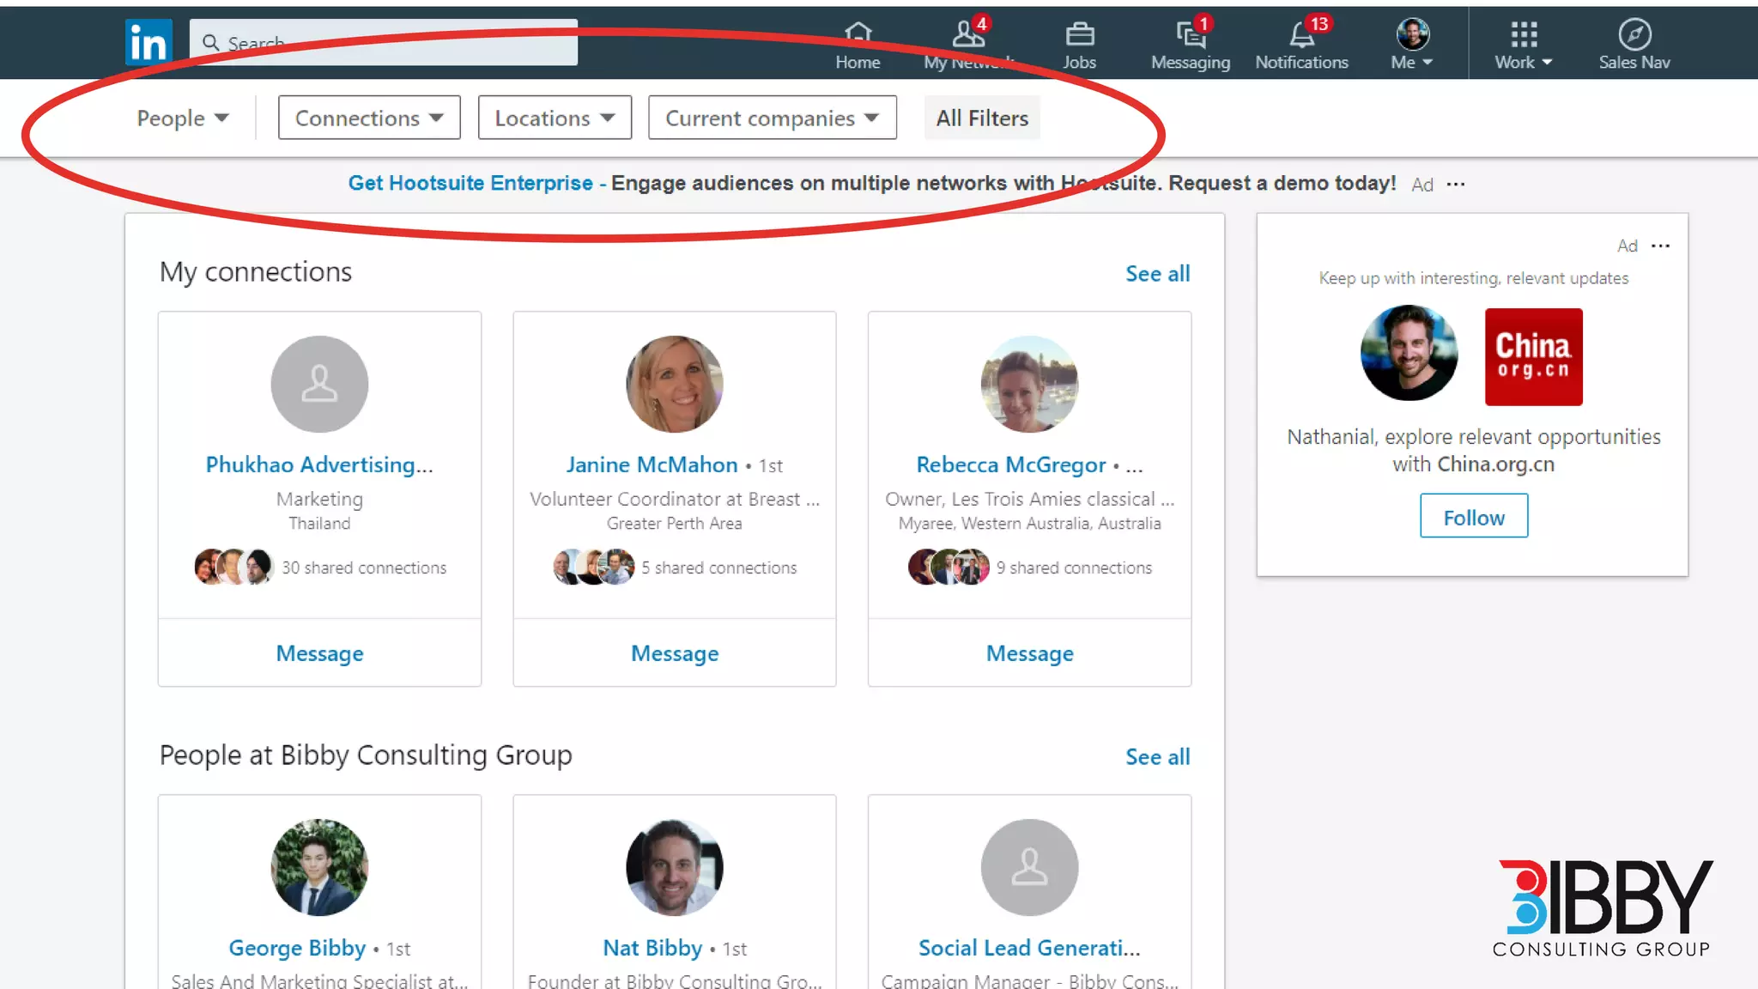Follow China.org.cn

[1473, 517]
